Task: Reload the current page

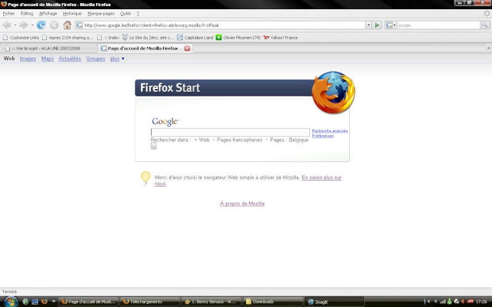Action: pyautogui.click(x=41, y=25)
